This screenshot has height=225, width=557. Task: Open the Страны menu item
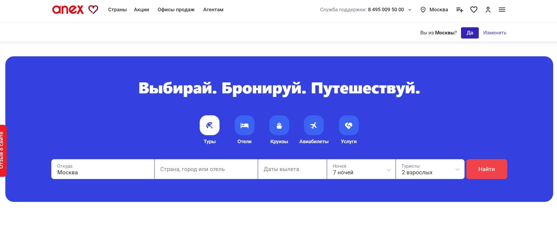[117, 9]
